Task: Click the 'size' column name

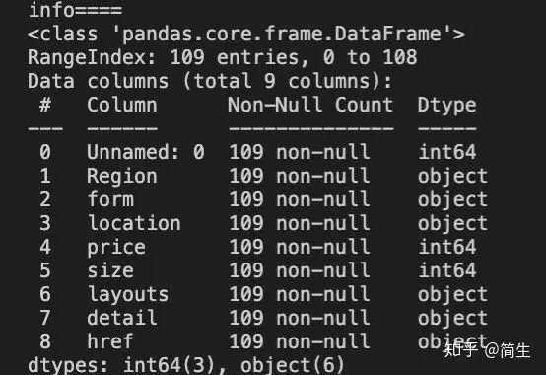Action: pos(110,270)
